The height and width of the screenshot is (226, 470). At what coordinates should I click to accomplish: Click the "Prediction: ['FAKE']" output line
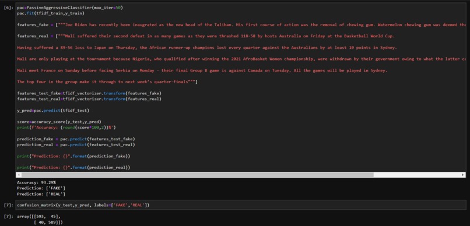click(x=41, y=188)
